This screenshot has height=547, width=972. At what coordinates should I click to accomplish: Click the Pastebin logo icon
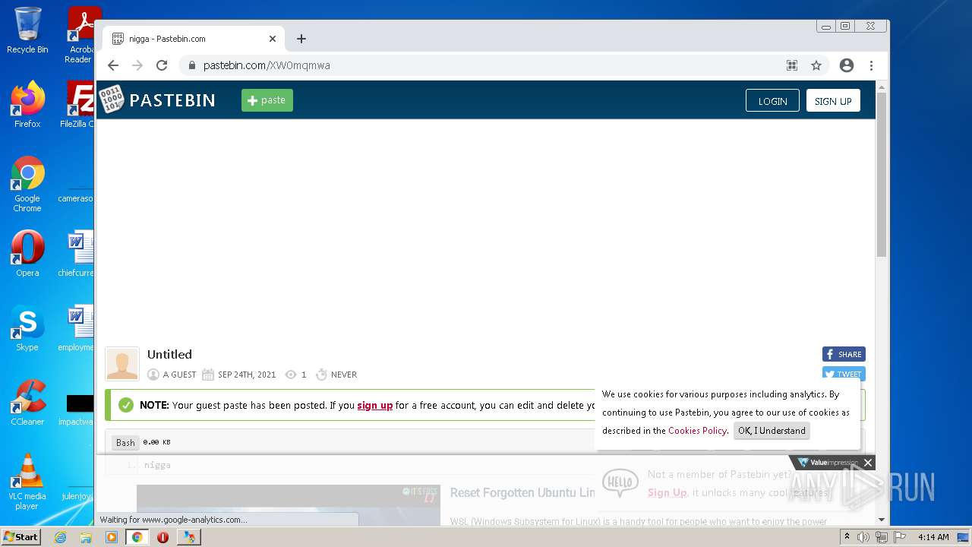(x=112, y=100)
